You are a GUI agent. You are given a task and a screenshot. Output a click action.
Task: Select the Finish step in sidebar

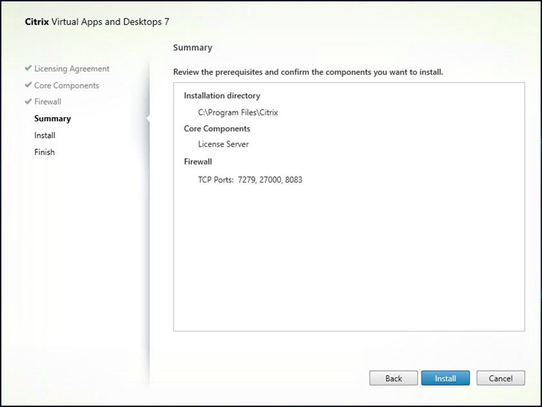tap(44, 152)
